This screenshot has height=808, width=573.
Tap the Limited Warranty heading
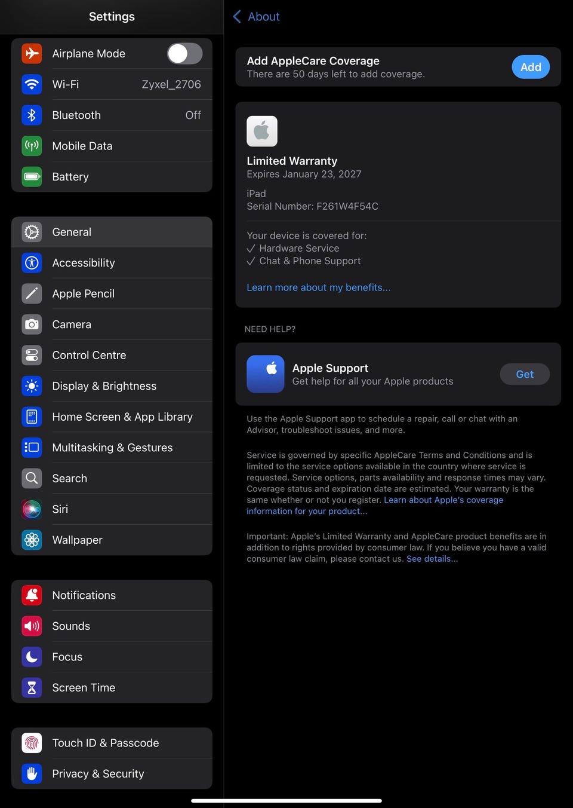coord(292,161)
